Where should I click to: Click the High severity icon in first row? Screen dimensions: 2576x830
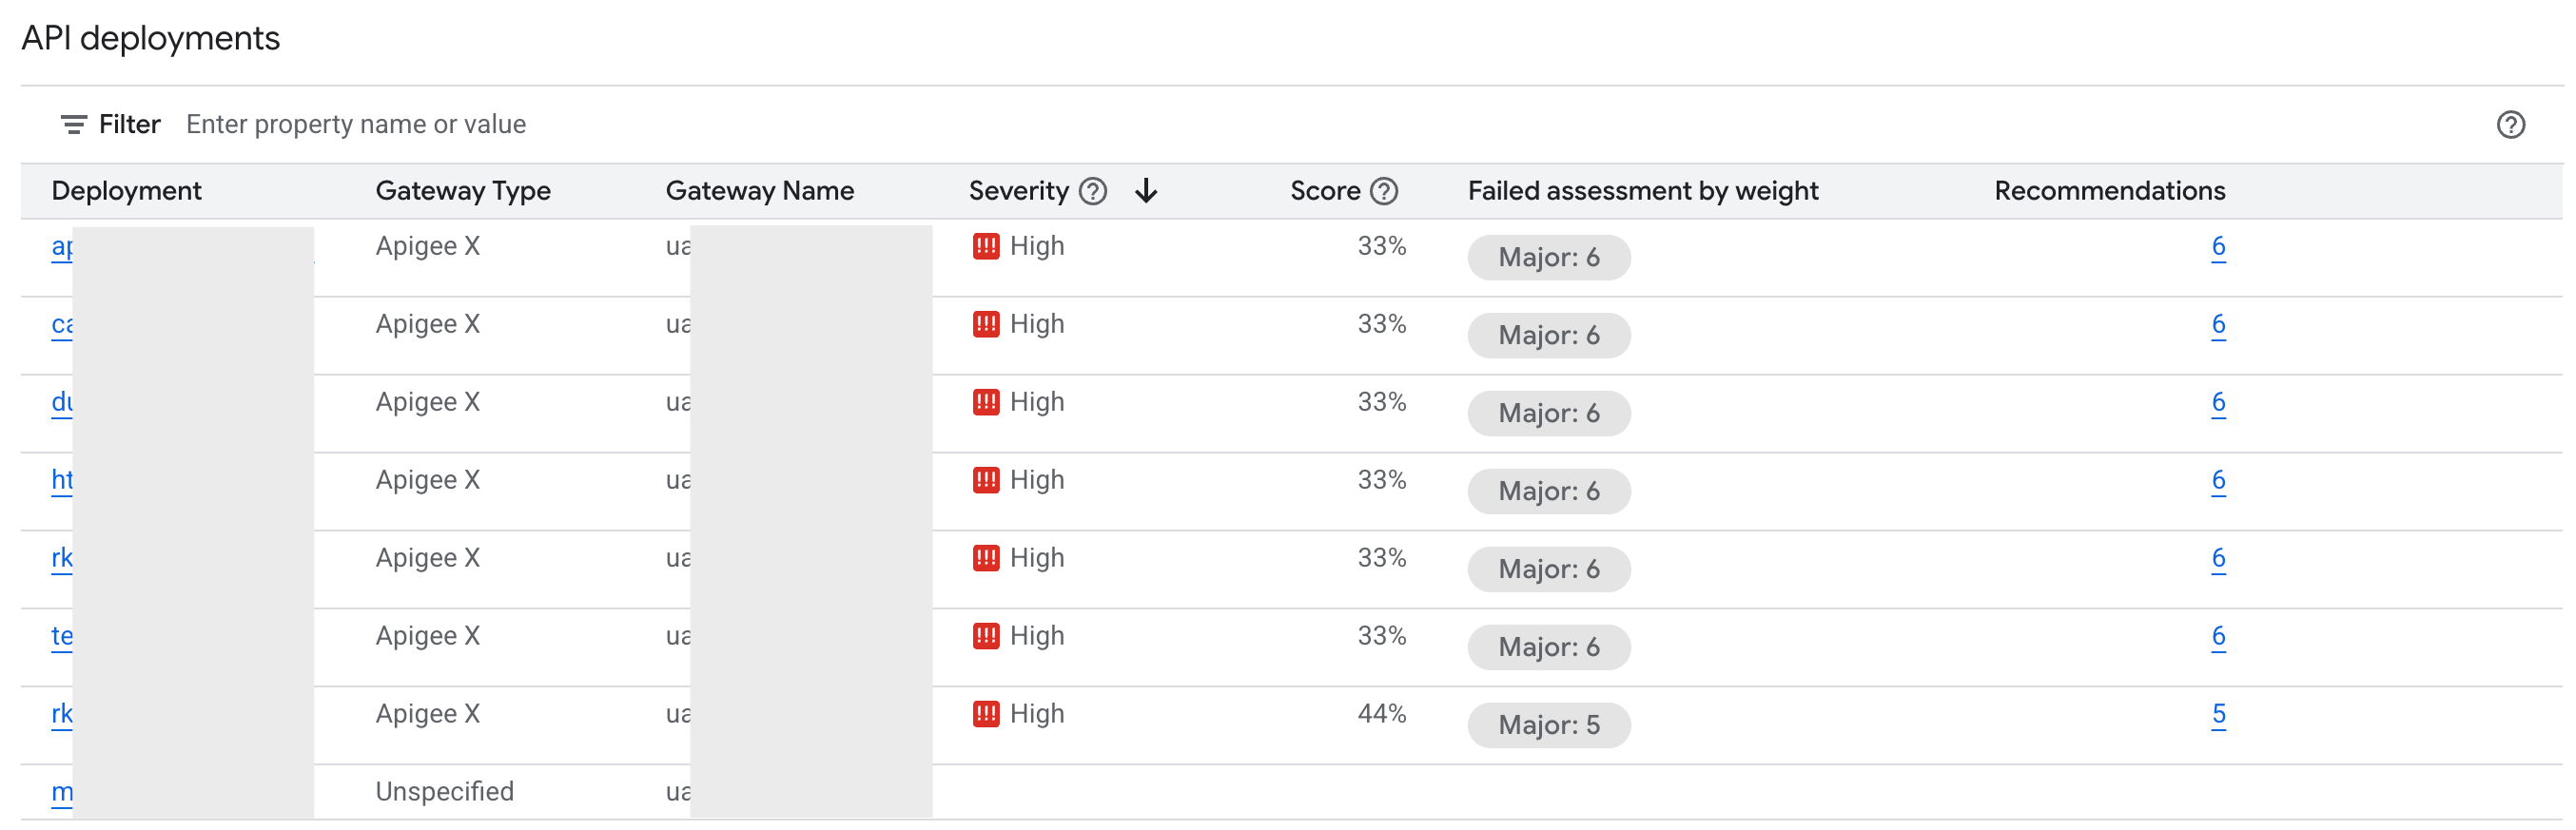point(986,245)
